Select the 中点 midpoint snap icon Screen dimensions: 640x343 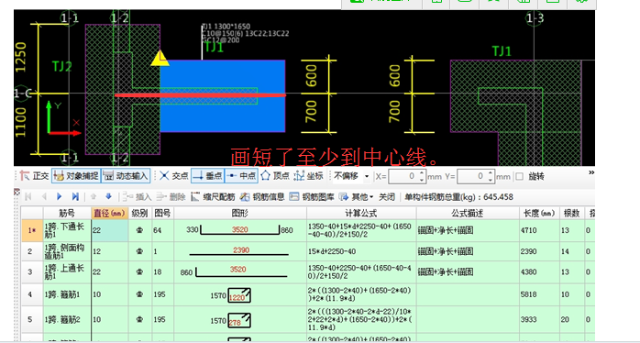pyautogui.click(x=232, y=176)
